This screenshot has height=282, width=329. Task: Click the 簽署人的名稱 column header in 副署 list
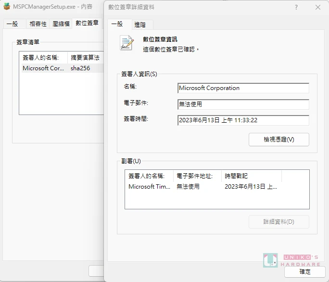[149, 176]
